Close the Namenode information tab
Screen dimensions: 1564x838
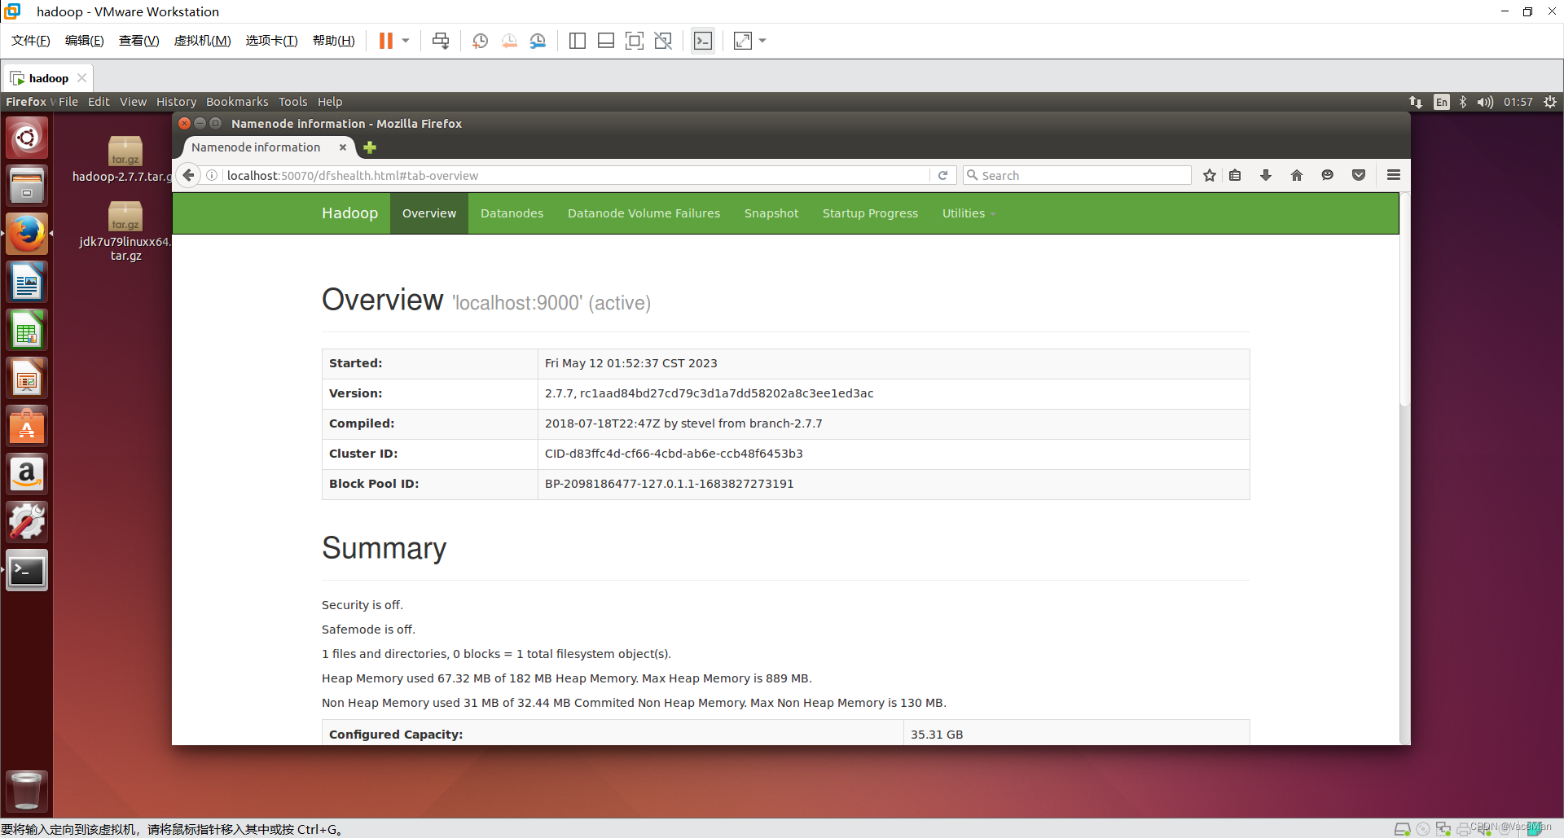click(x=343, y=147)
